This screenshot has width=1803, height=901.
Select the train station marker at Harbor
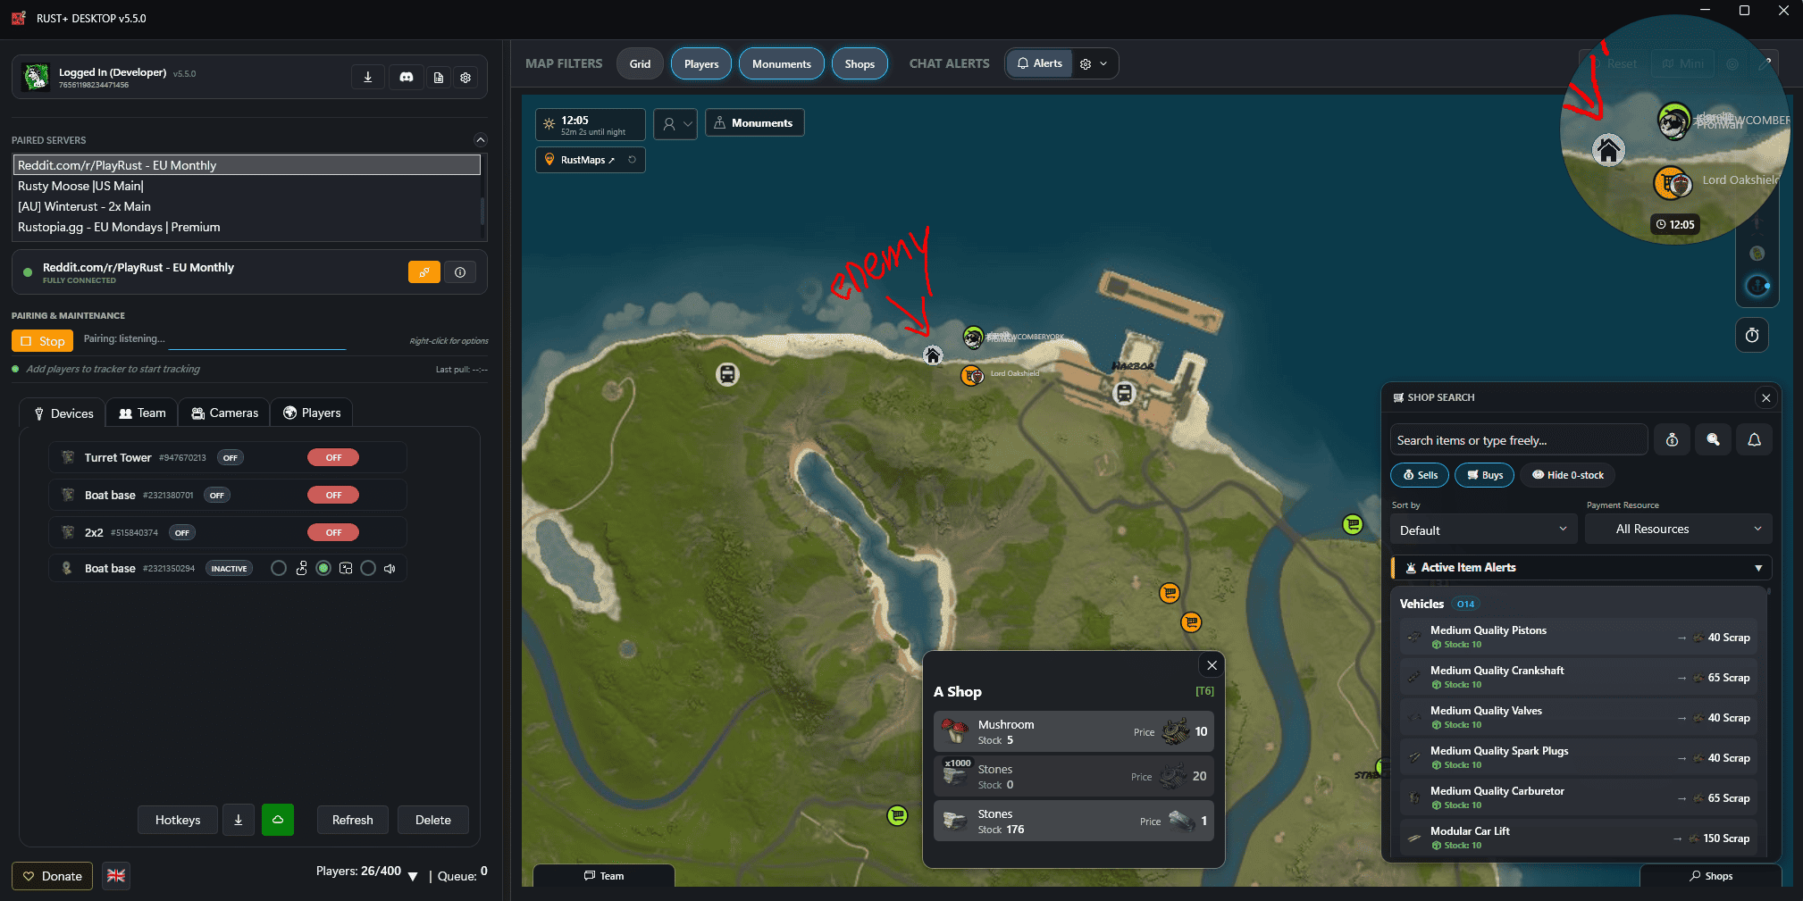(x=1124, y=393)
